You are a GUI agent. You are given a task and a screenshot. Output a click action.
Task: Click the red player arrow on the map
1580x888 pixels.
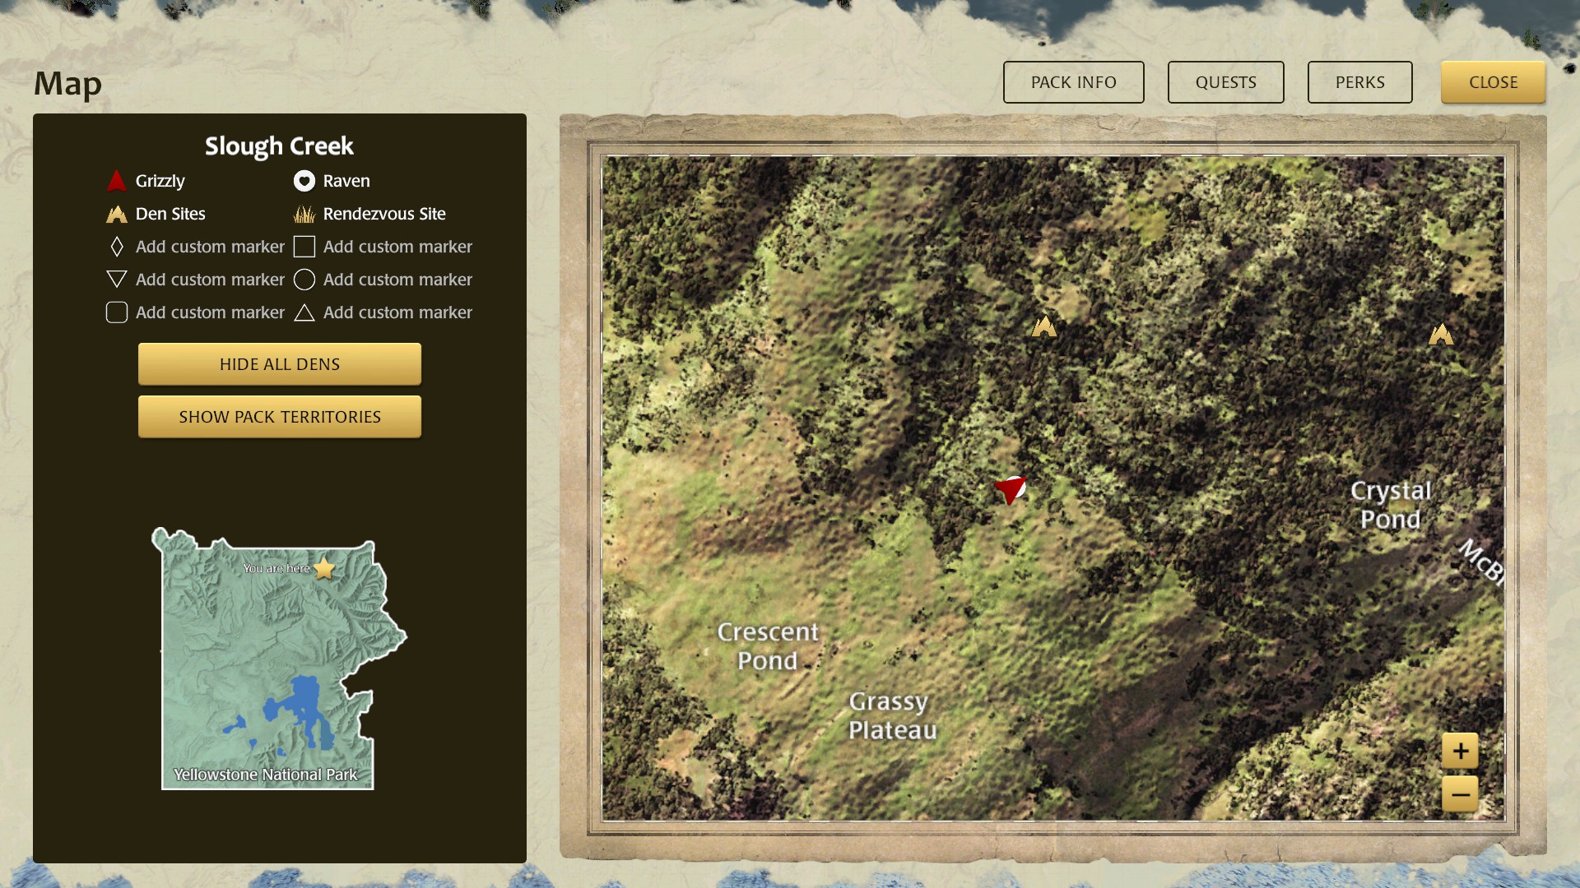point(1010,489)
